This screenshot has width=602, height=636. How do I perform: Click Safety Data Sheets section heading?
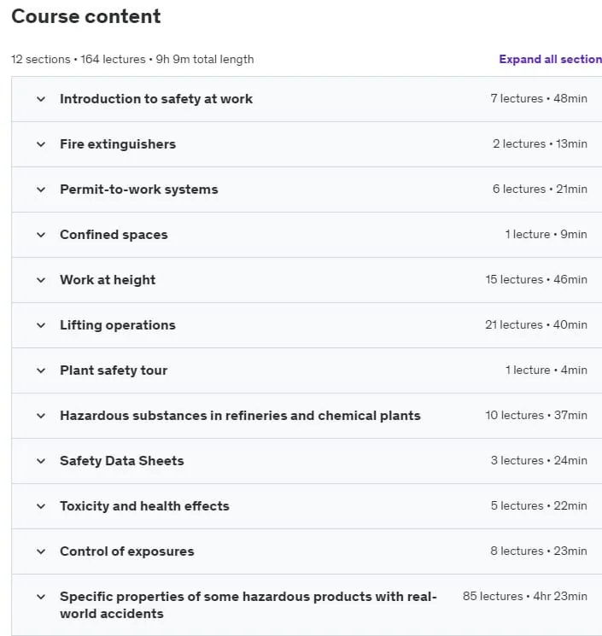(122, 461)
